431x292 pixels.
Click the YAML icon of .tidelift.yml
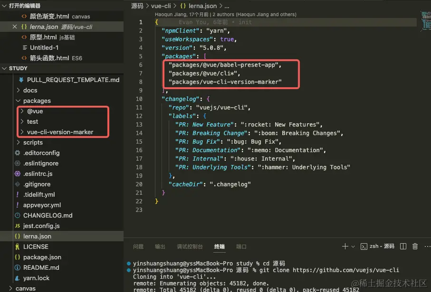point(17,194)
